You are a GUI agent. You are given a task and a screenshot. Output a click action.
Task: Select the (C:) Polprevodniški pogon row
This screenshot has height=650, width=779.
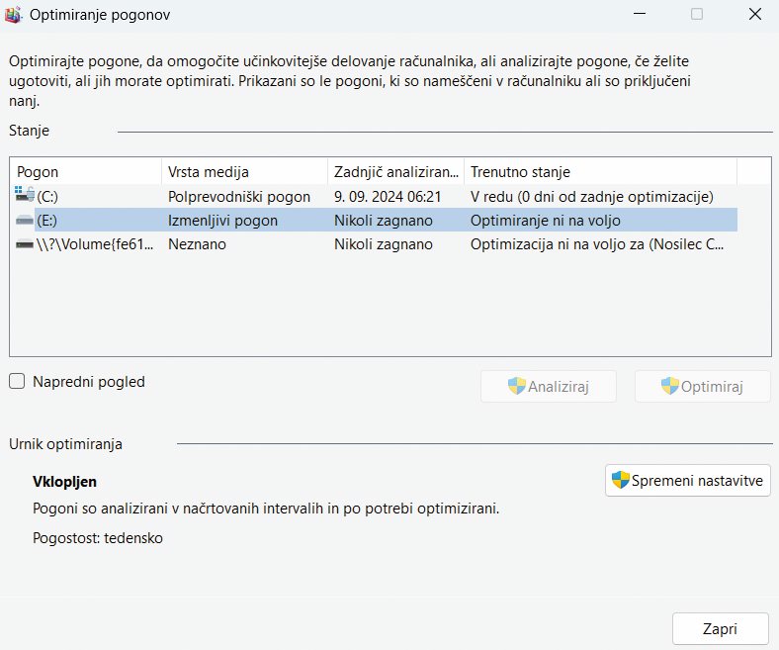tap(374, 197)
